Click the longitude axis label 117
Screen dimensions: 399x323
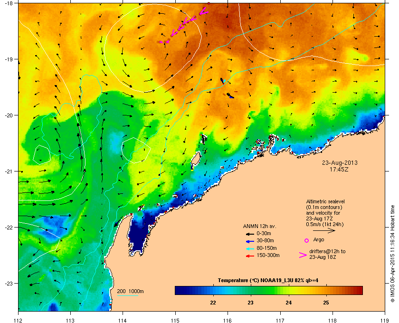pyautogui.click(x=280, y=320)
